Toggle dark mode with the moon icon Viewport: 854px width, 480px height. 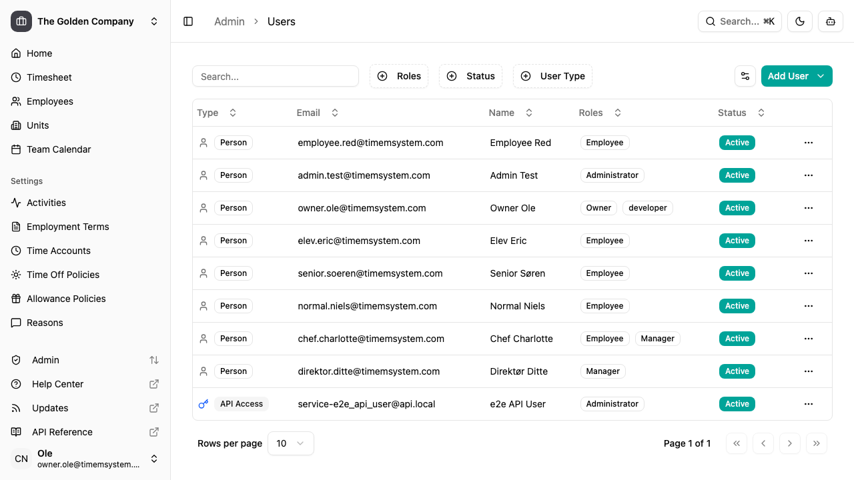point(799,21)
